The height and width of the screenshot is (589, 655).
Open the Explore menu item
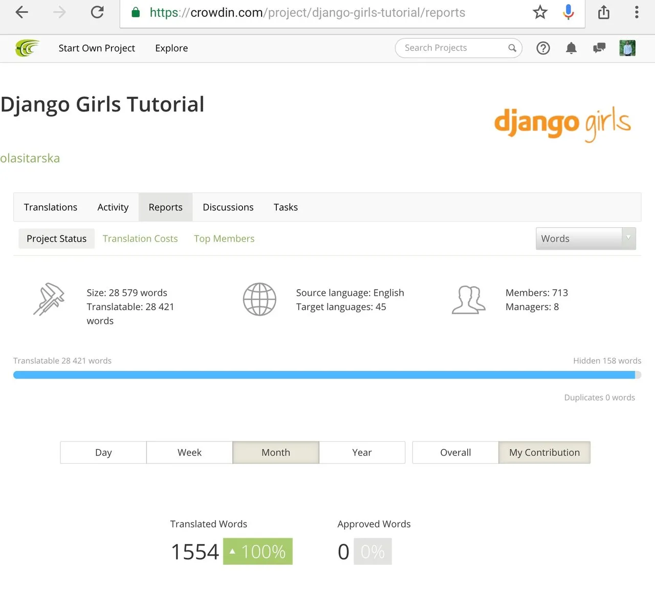171,48
